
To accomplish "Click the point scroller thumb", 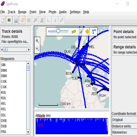I will coord(5,50).
